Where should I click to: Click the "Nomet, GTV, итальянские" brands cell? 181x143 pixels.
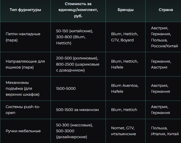124,131
